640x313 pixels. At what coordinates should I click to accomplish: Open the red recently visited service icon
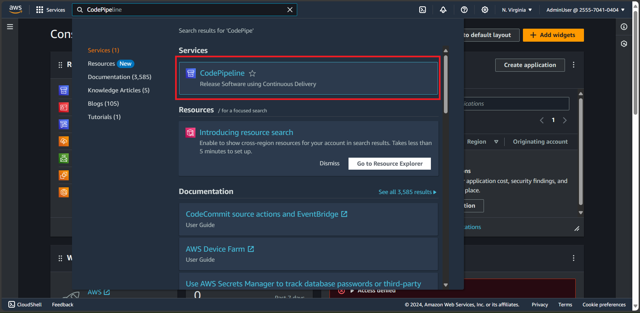pos(64,107)
